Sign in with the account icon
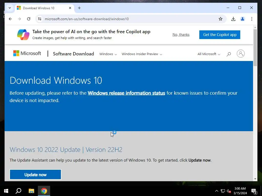Viewport: 262px width, 196px height. click(x=241, y=54)
